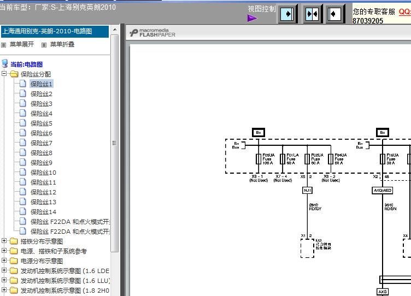
Task: Click the purple play arrow under 视图控制
Action: pos(253,18)
